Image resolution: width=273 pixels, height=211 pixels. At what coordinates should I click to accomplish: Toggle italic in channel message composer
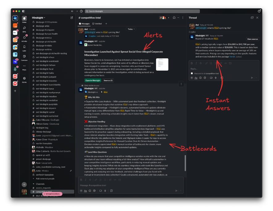pos(86,180)
